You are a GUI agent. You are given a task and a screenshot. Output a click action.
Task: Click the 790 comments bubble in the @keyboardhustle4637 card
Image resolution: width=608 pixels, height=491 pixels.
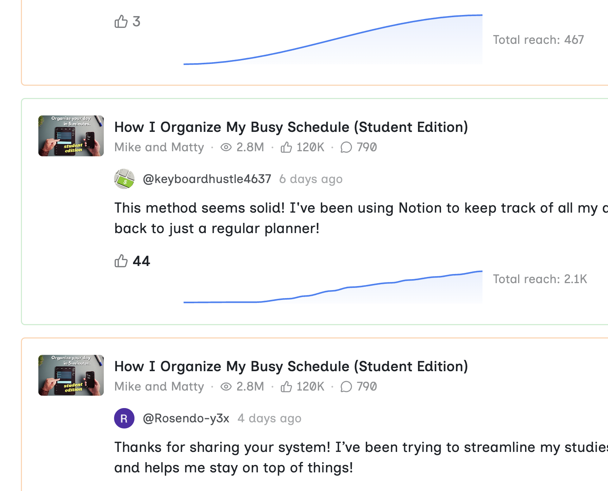(346, 147)
